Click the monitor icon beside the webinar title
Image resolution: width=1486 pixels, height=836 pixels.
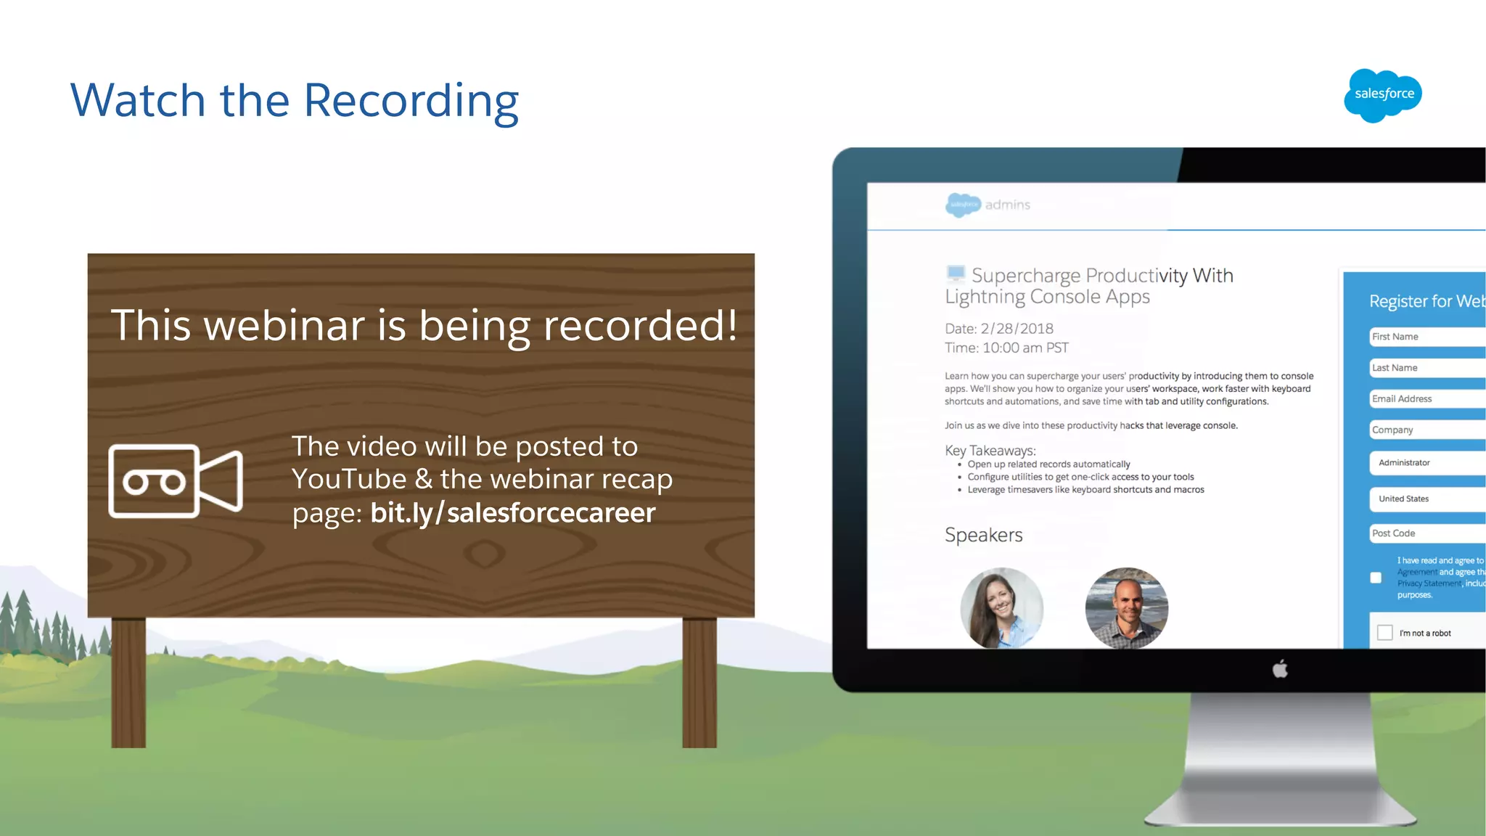(956, 274)
